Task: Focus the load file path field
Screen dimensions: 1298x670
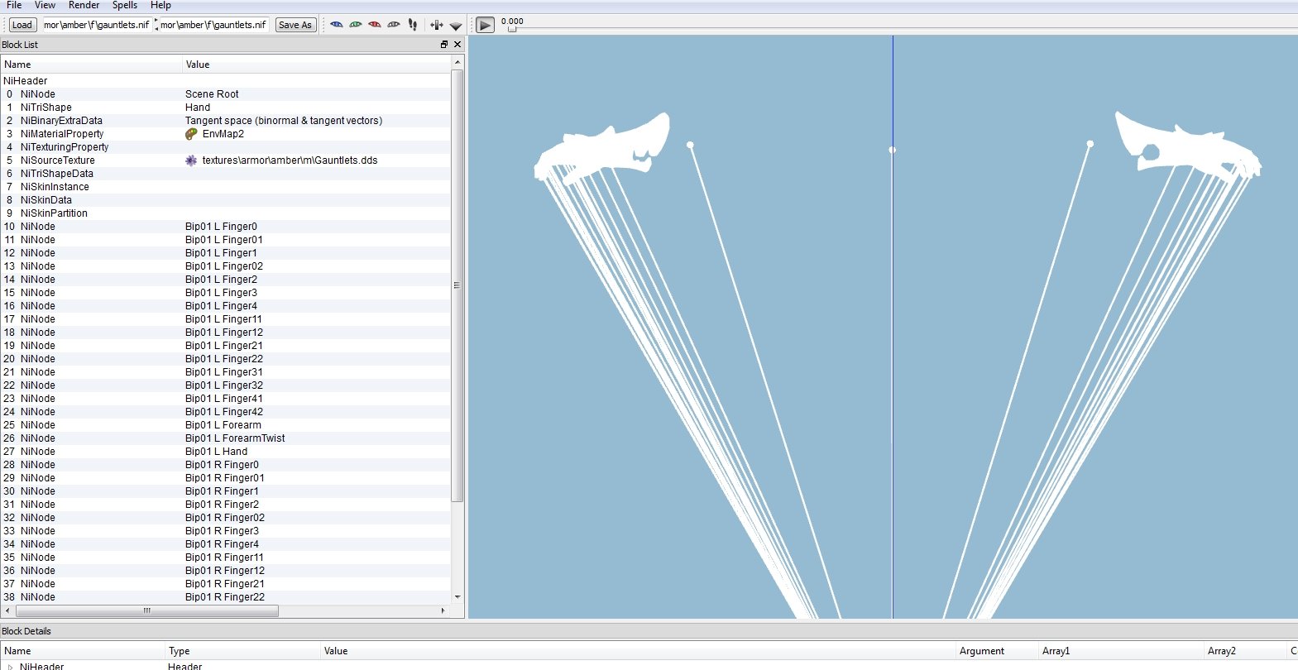Action: tap(97, 25)
